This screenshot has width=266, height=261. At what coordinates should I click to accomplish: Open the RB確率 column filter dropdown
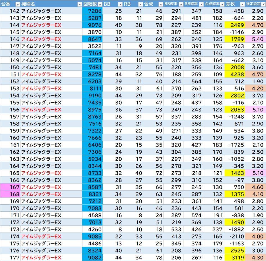201,4
